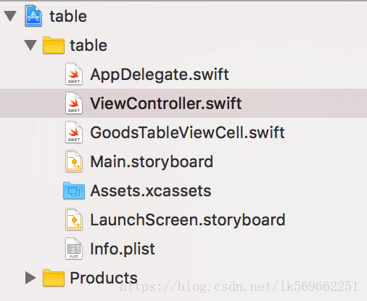Image resolution: width=367 pixels, height=301 pixels.
Task: Select Assets.xcassets entry
Action: [151, 190]
